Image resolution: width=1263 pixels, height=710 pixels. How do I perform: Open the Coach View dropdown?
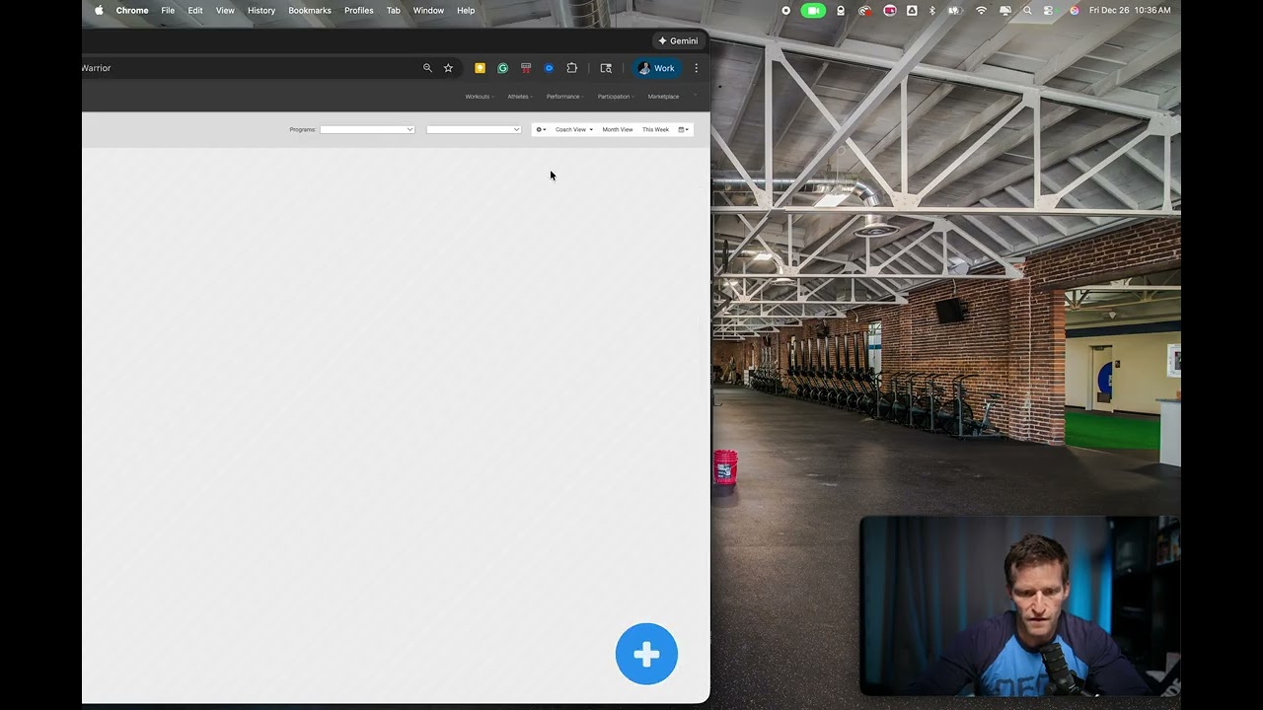573,129
